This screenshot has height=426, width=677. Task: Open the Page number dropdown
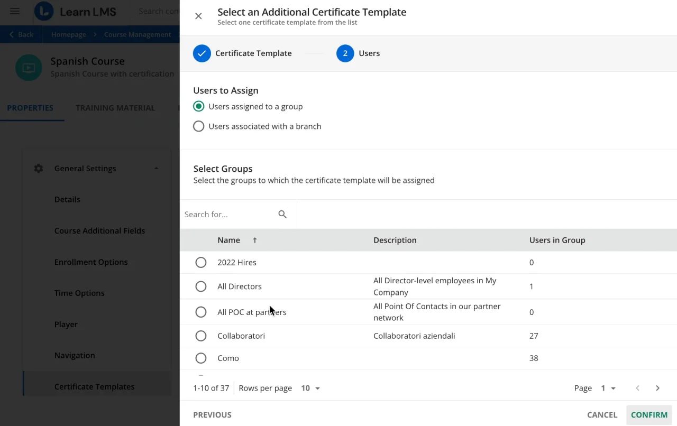point(608,388)
